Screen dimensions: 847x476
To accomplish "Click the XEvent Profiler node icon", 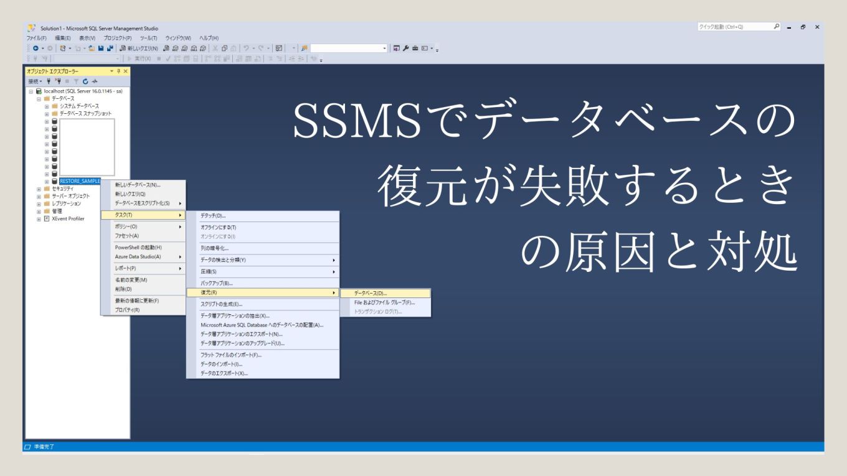I will click(47, 218).
